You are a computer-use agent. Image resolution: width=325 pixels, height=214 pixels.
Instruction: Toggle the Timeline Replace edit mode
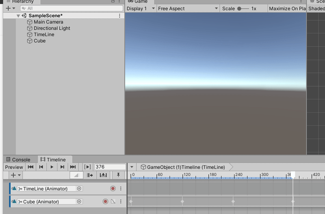pyautogui.click(x=103, y=175)
